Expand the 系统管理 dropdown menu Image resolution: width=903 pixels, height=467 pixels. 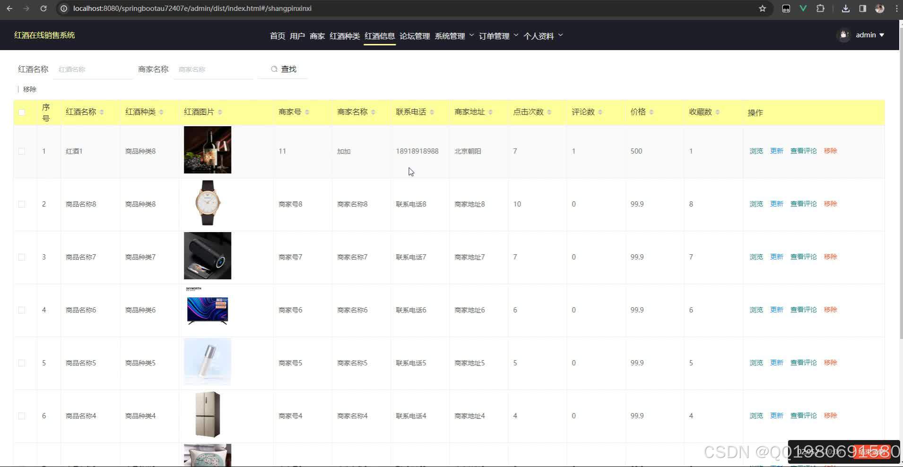coord(454,36)
